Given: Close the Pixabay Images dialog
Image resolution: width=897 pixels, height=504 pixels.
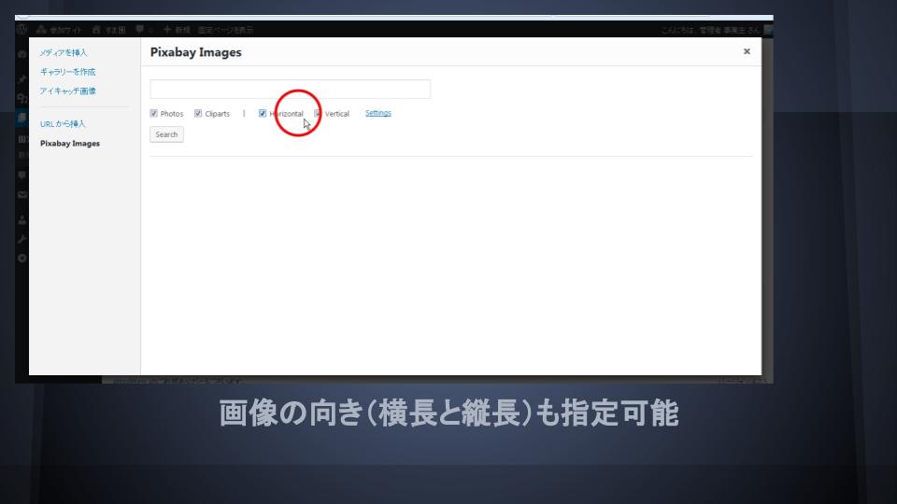Looking at the screenshot, I should (x=747, y=52).
